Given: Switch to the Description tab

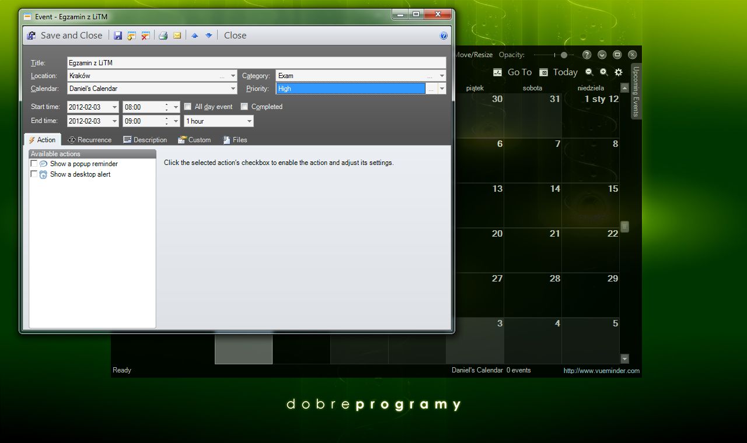Looking at the screenshot, I should (x=145, y=140).
